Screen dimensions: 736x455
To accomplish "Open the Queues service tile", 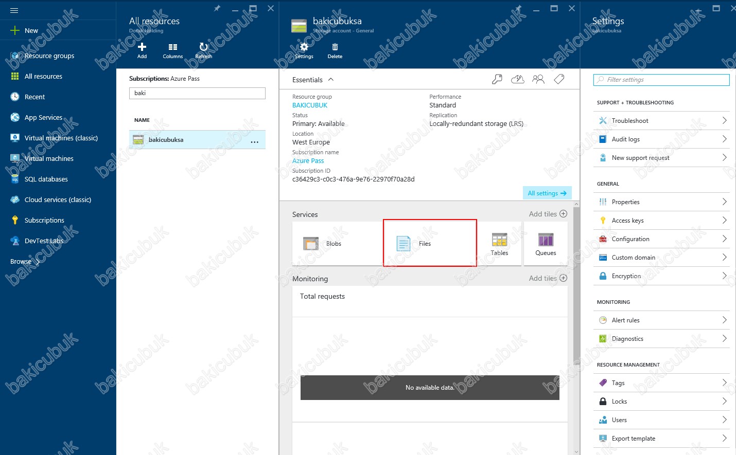I will click(546, 244).
